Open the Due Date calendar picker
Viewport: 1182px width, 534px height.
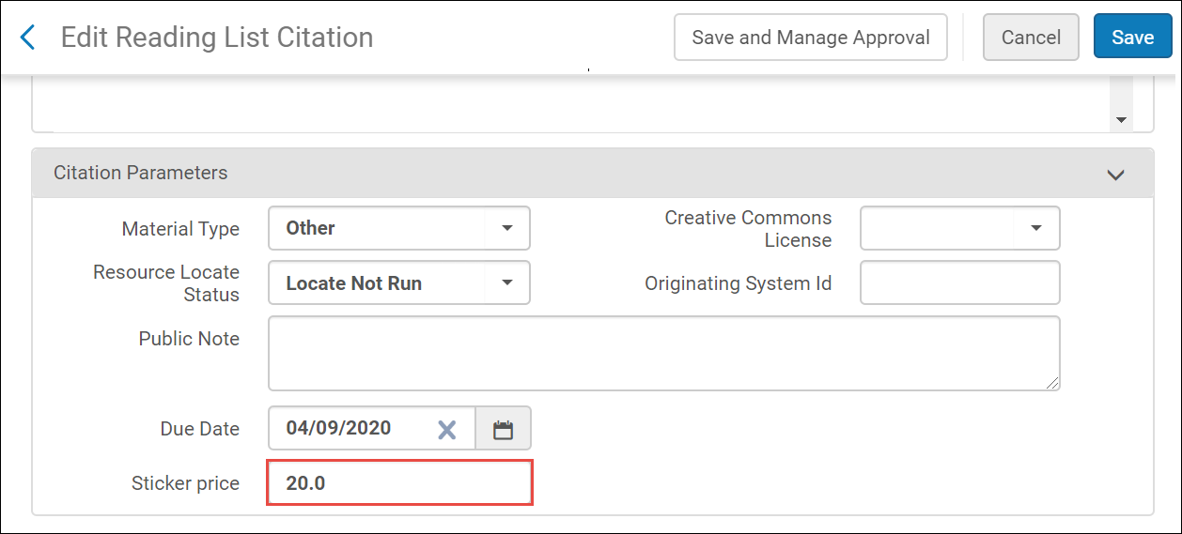point(504,429)
